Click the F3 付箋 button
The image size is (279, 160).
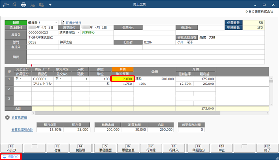(57, 148)
